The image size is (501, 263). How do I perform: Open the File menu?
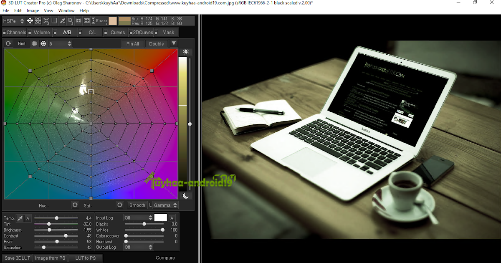[6, 10]
